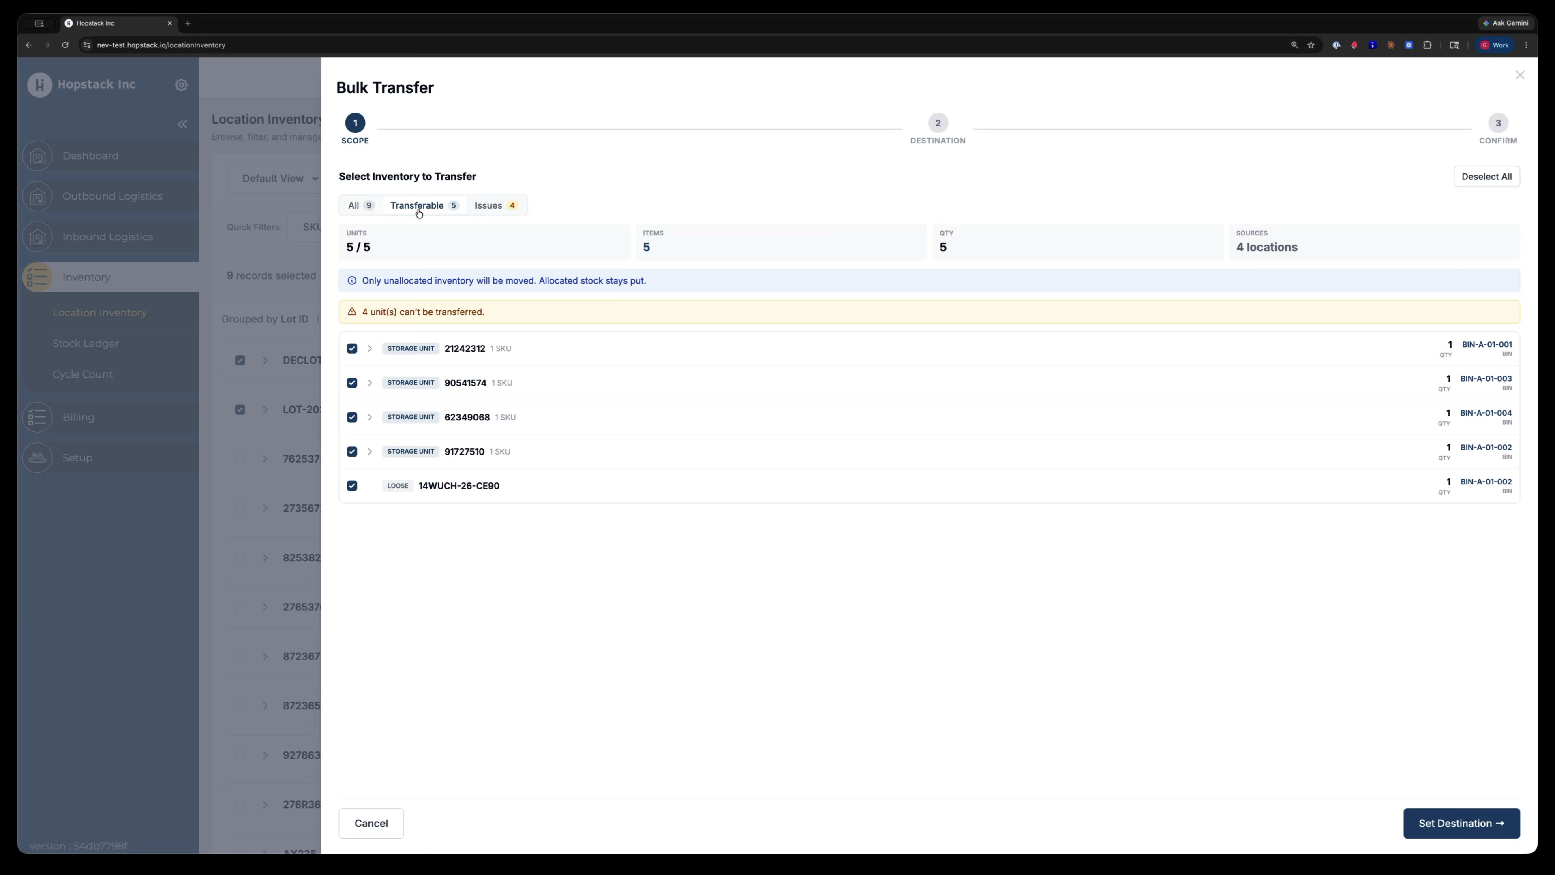Screen dimensions: 1555x875
Task: Click the warning triangle in the can't-be-transferred alert
Action: 352,312
